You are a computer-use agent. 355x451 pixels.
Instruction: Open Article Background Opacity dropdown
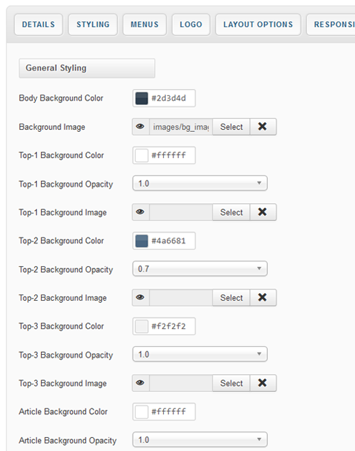tap(200, 439)
